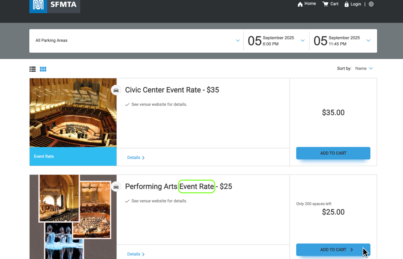The height and width of the screenshot is (259, 403).
Task: Add Civic Center Event Rate to cart
Action: click(x=333, y=153)
